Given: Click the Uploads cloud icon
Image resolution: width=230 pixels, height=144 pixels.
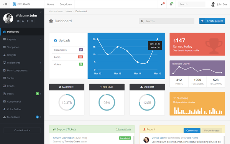Looking at the screenshot, I should 56,40.
